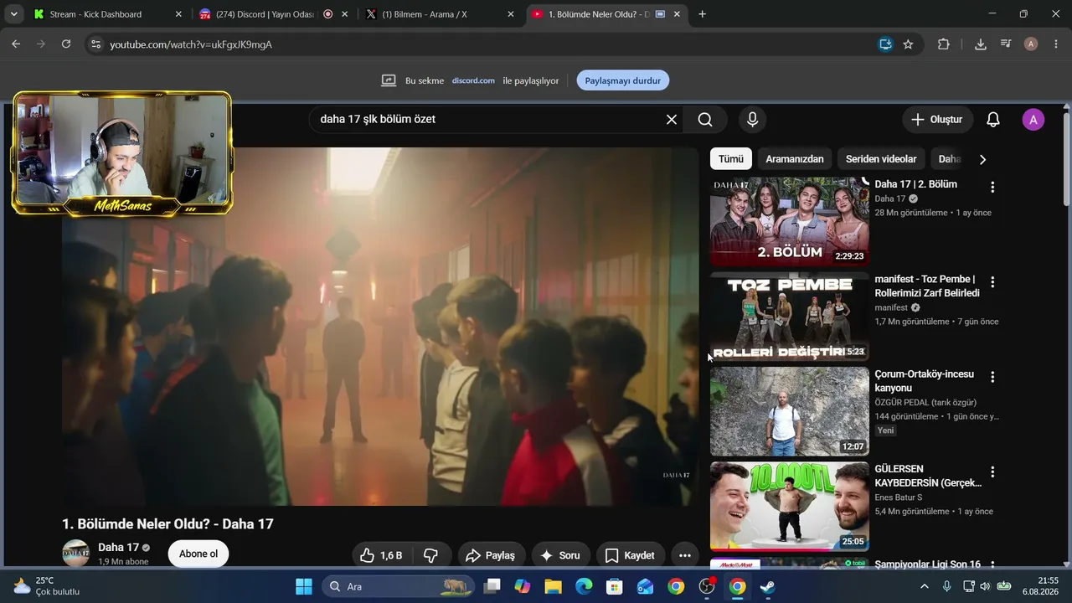Go back to the previous page
The width and height of the screenshot is (1072, 603).
pos(16,44)
